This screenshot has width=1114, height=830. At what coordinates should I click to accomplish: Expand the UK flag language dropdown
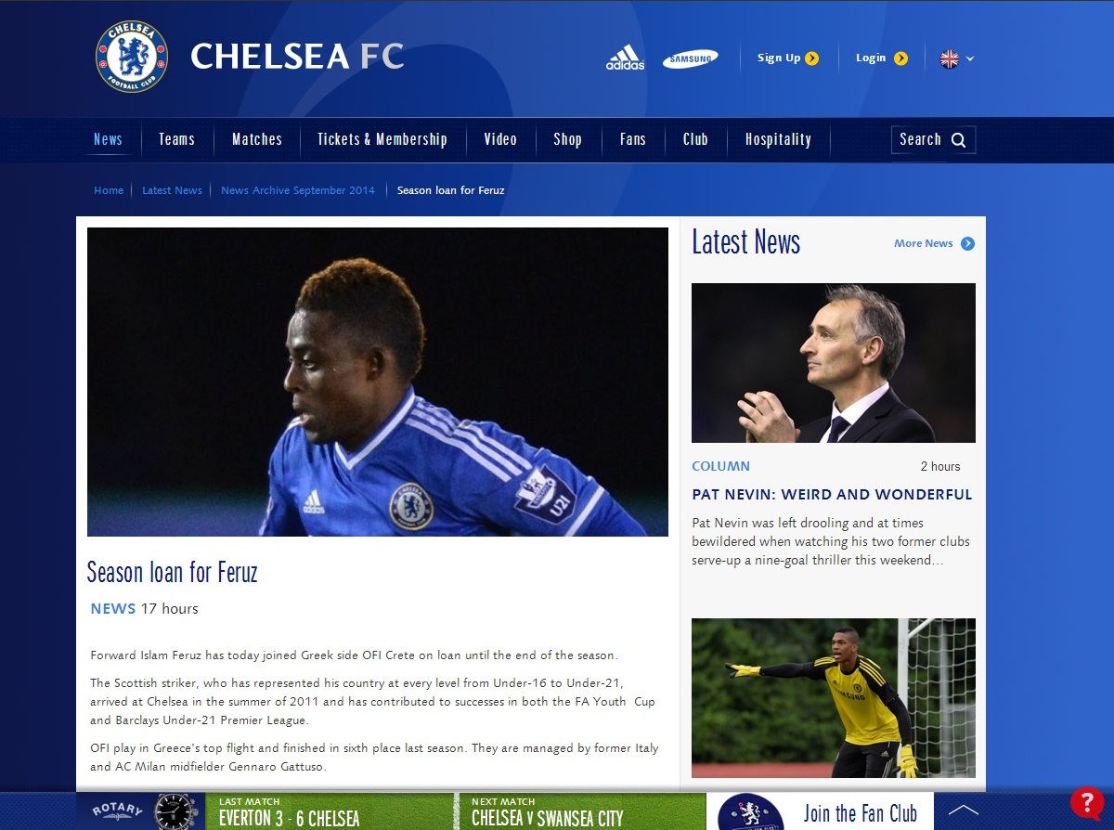point(957,58)
